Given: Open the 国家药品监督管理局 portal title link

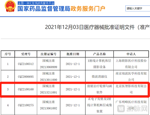Looking at the screenshot, I should [44, 9].
